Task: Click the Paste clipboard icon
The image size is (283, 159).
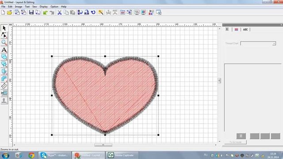Action: pyautogui.click(x=73, y=12)
